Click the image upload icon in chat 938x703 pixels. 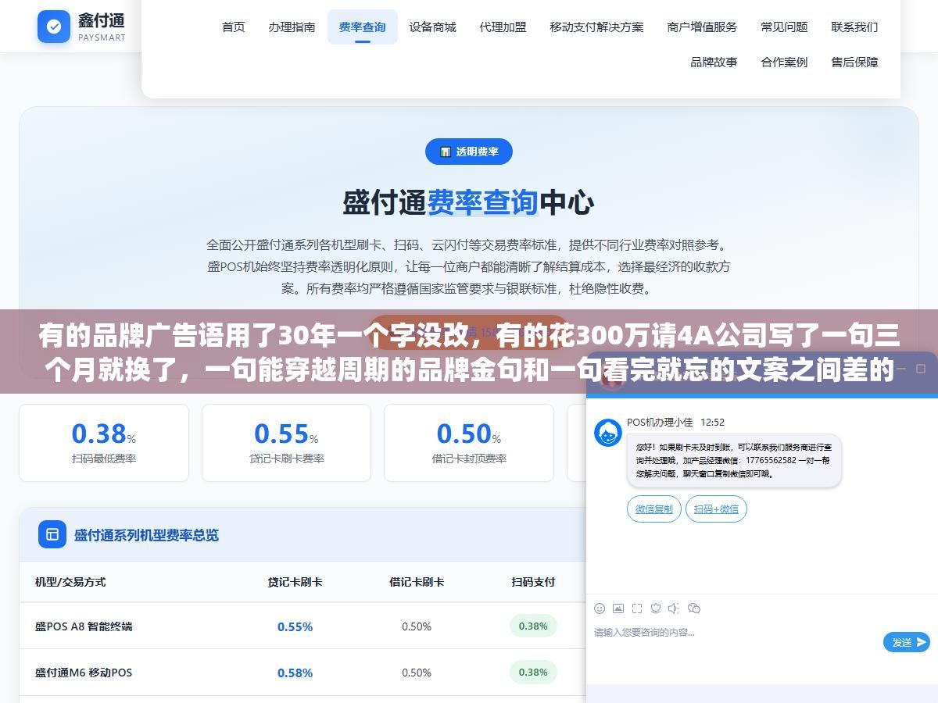point(618,608)
